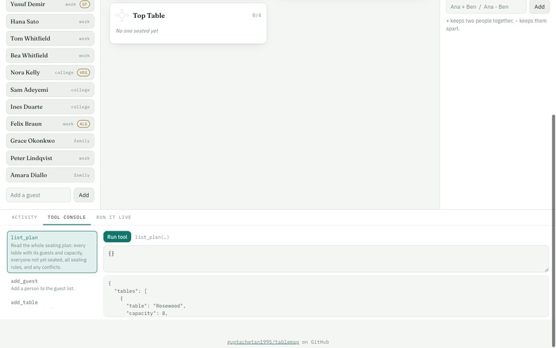This screenshot has height=348, width=556.
Task: Click the 'family' tag on Amara Diallo
Action: click(81, 175)
